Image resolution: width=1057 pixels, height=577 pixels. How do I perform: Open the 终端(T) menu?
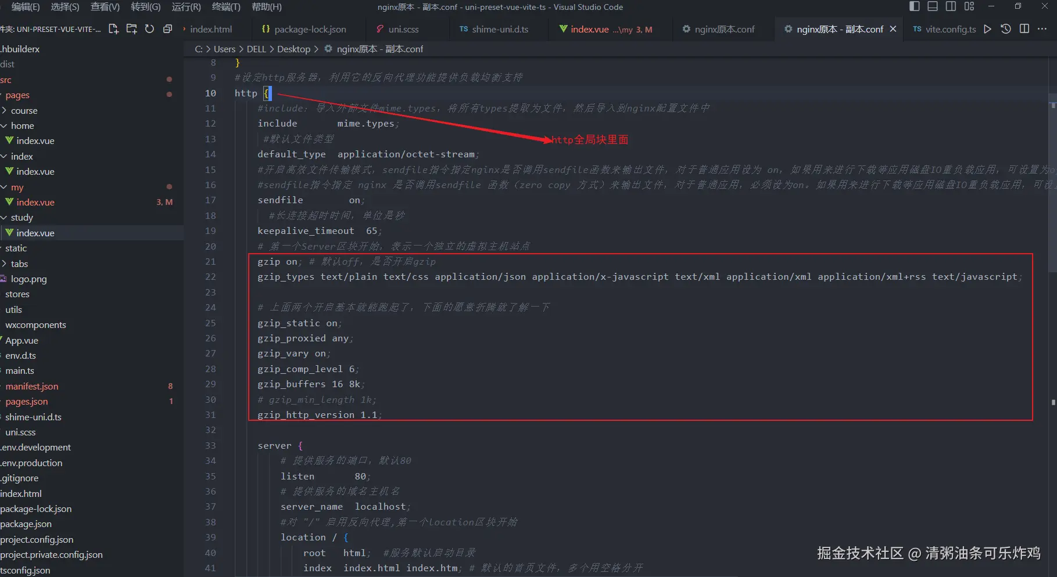(226, 7)
